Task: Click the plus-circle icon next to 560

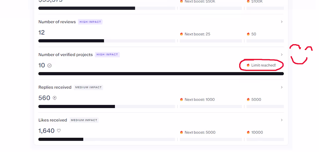Action: pyautogui.click(x=55, y=98)
